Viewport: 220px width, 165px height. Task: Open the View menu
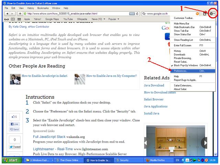click(21, 8)
